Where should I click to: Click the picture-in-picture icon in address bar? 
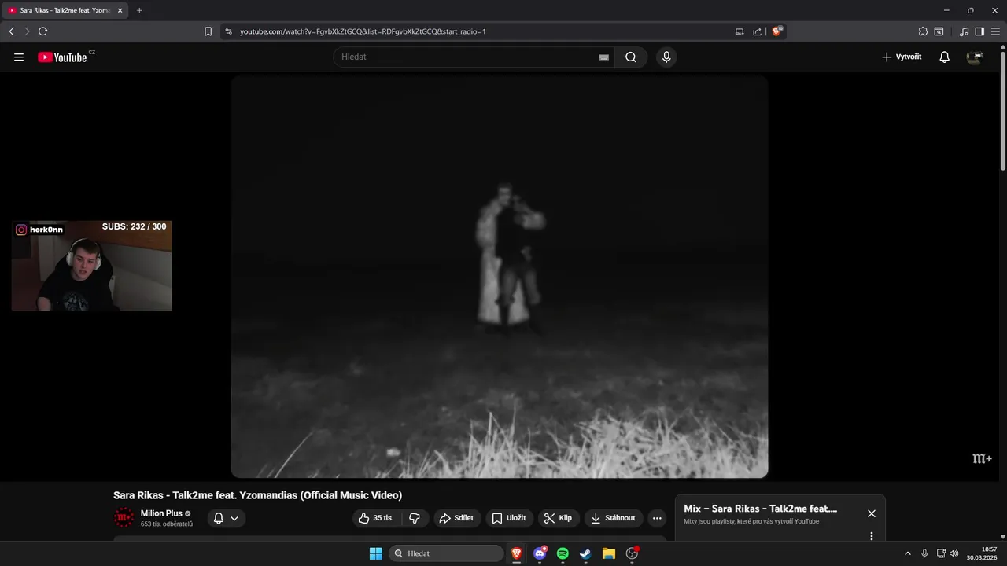740,31
